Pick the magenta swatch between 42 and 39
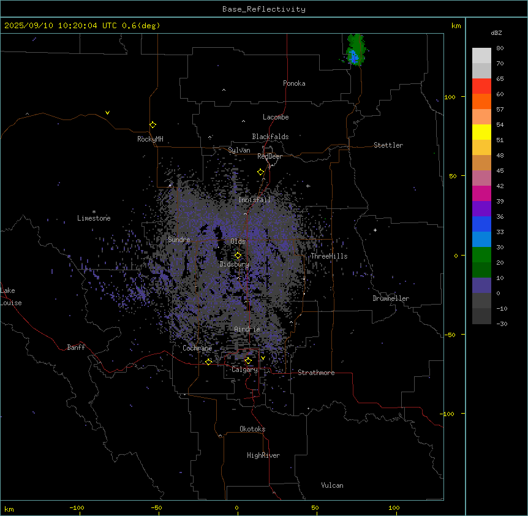Screen dimensions: 528x516 click(x=481, y=193)
